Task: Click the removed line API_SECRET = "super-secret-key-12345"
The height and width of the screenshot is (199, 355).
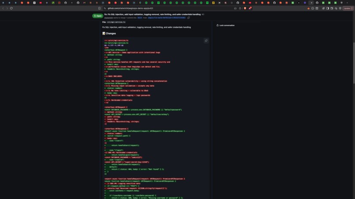Action: point(127,162)
